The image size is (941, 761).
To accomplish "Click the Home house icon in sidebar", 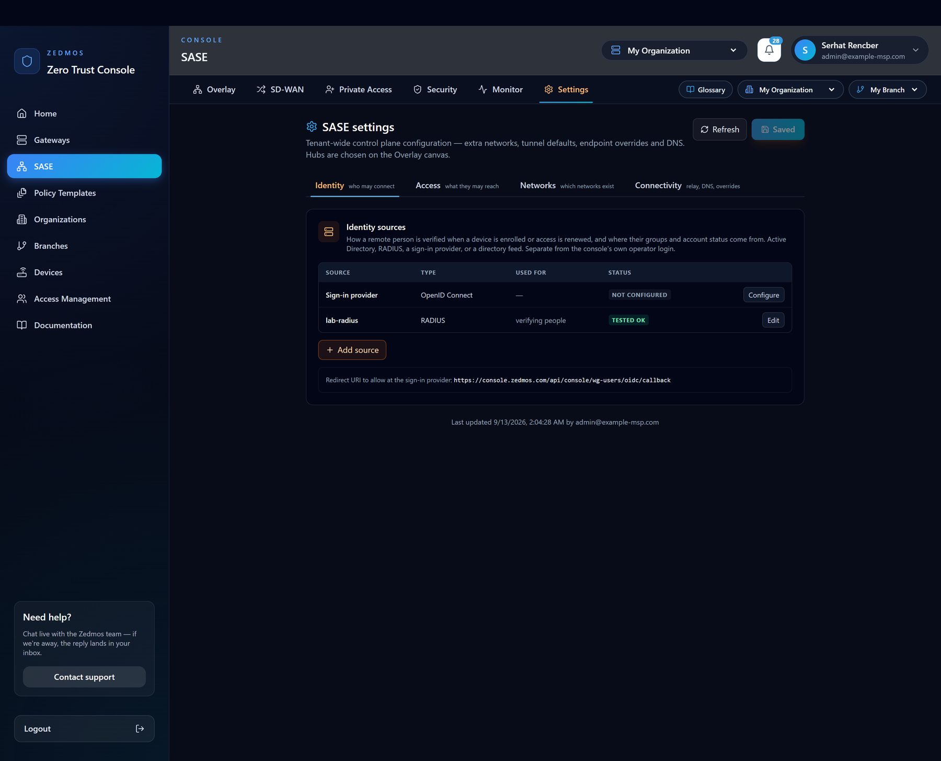I will coord(22,113).
